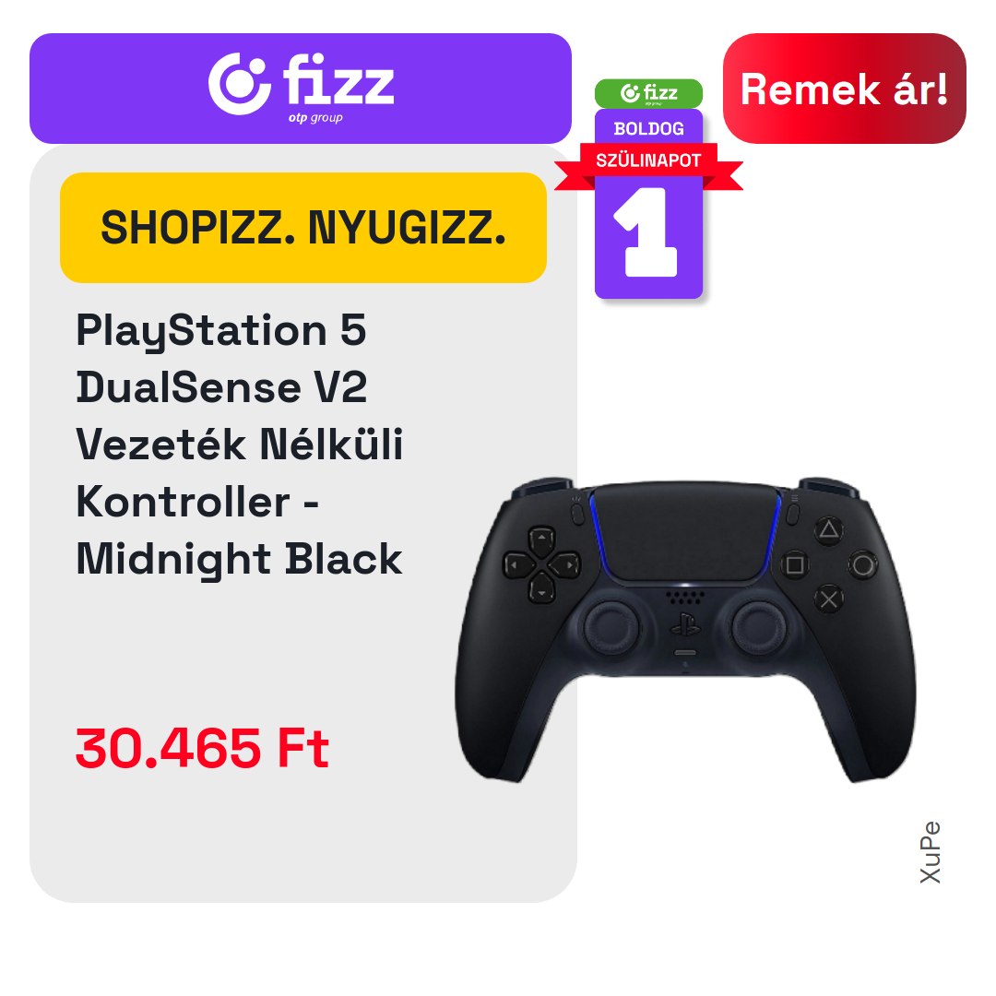Click the square button on controller
Image resolution: width=996 pixels, height=996 pixels.
tap(795, 564)
